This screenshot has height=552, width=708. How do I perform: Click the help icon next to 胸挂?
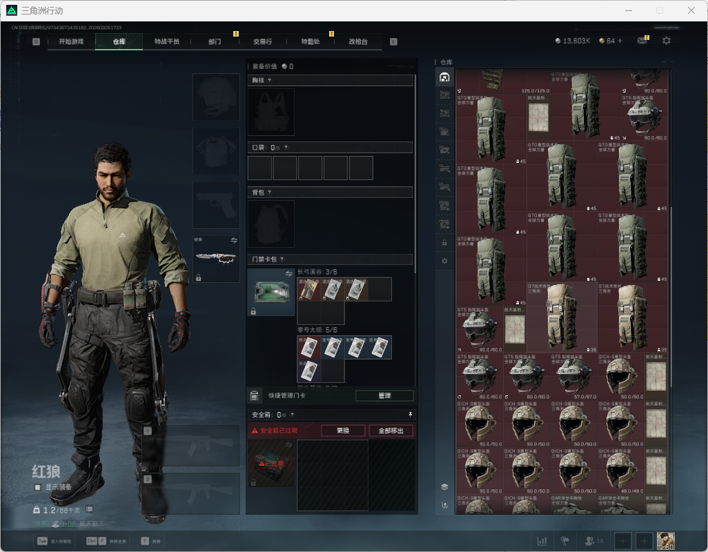coord(270,80)
